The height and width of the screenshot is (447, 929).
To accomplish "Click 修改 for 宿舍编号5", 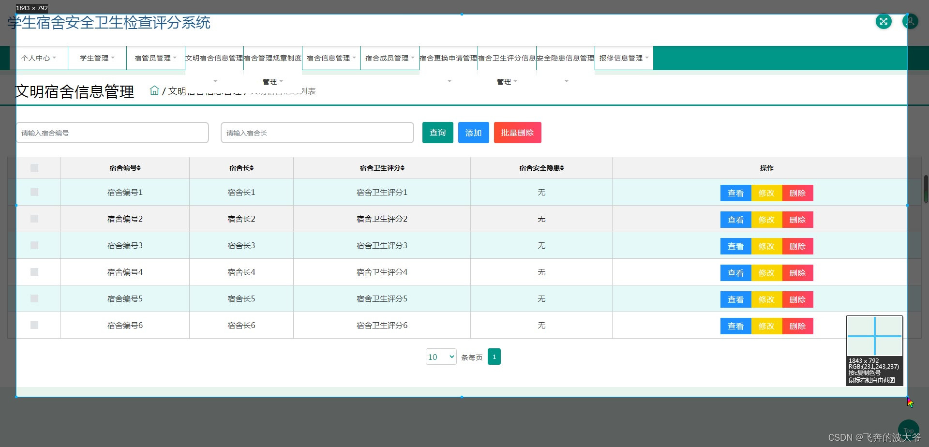I will [767, 299].
